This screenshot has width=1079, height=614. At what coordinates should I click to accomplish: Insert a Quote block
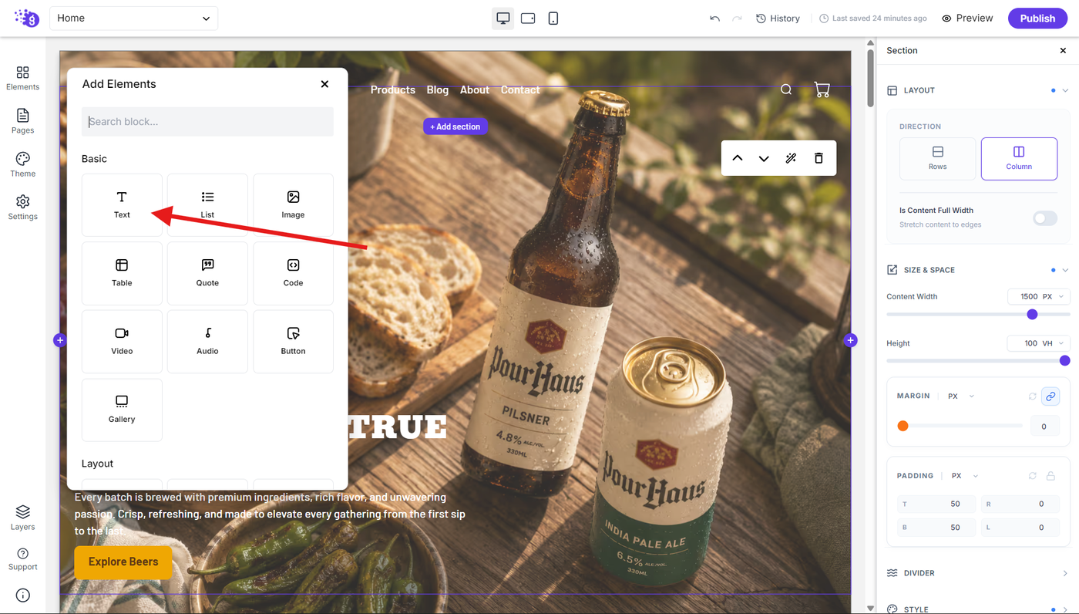(x=207, y=273)
